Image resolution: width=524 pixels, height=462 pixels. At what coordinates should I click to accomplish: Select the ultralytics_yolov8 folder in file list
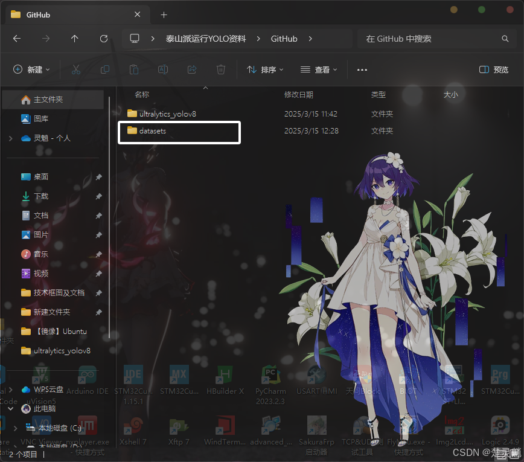pyautogui.click(x=162, y=114)
